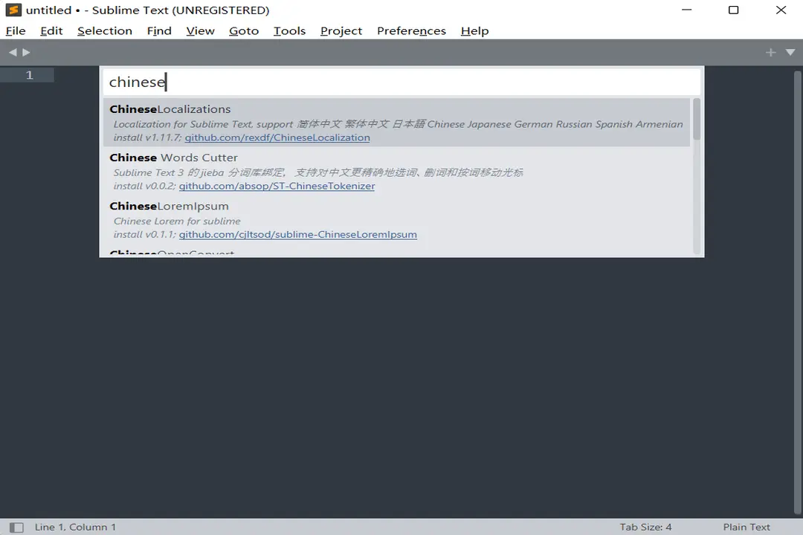
Task: Click the tab navigate forward arrow
Action: point(27,52)
